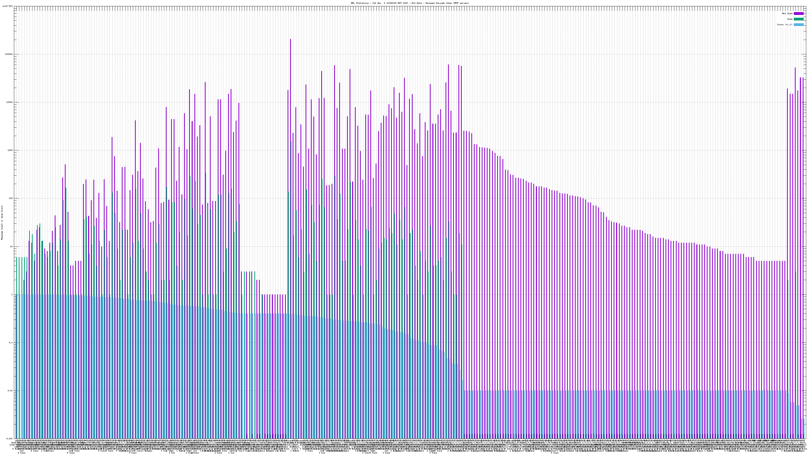Click the 1000 y-axis tick label

(x=11, y=150)
